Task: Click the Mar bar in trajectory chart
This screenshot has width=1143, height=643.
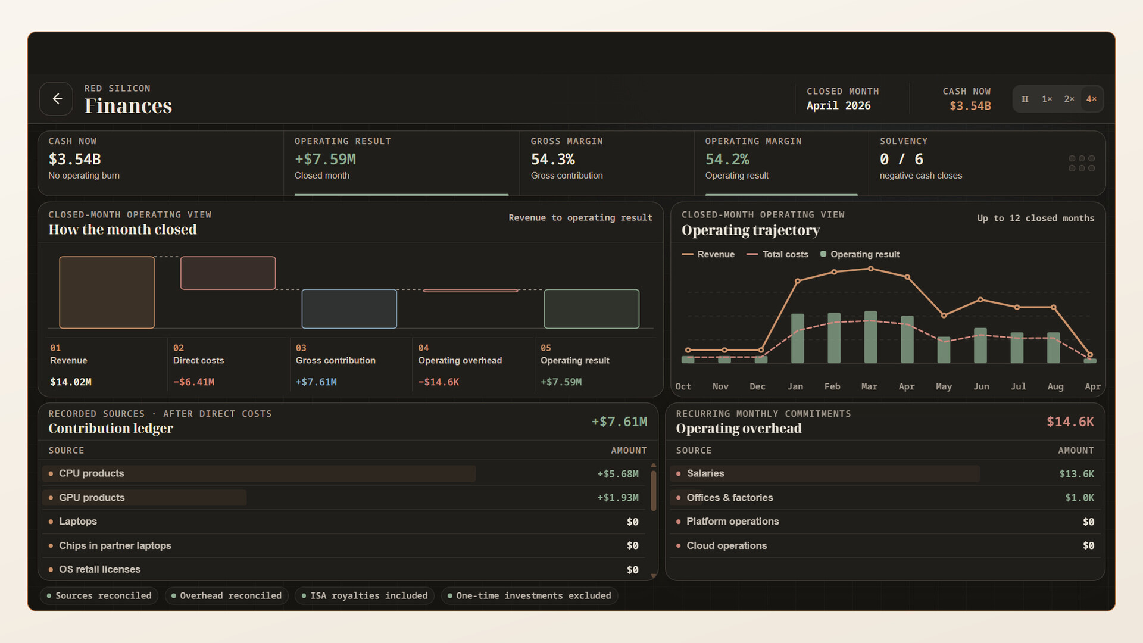Action: 870,337
